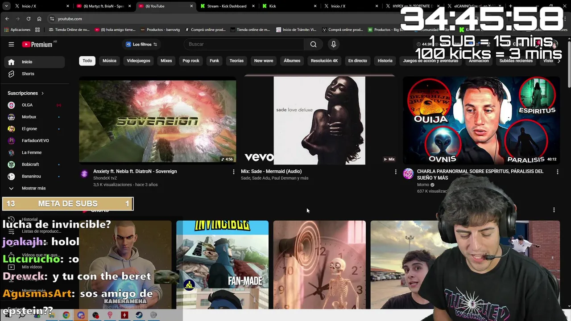Image resolution: width=571 pixels, height=321 pixels.
Task: Close the '(6) YouTube' tab
Action: point(192,6)
